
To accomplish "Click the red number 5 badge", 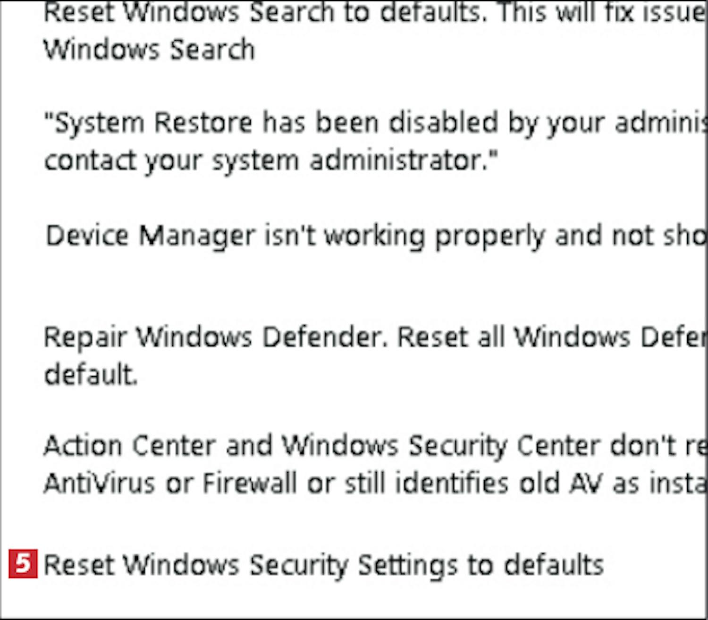I will tap(23, 563).
